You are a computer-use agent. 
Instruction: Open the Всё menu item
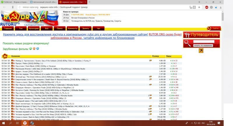click(x=47, y=28)
